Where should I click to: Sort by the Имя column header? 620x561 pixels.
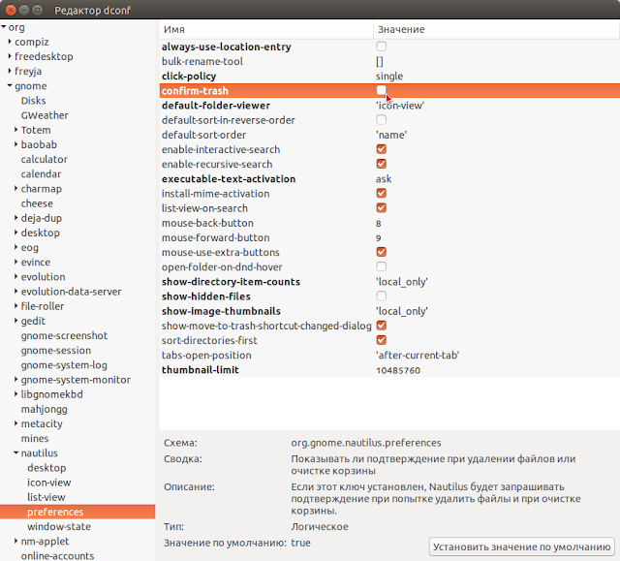coord(266,29)
